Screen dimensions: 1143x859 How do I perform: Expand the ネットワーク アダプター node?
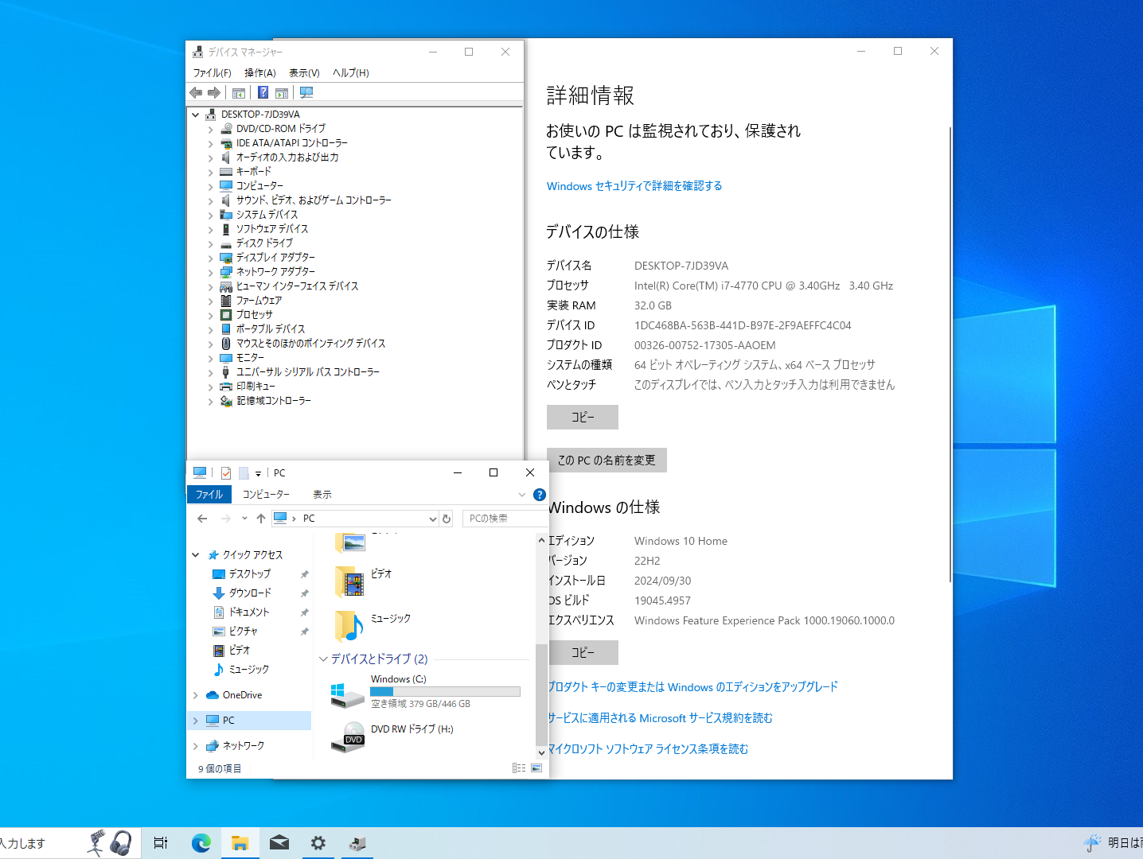click(210, 272)
